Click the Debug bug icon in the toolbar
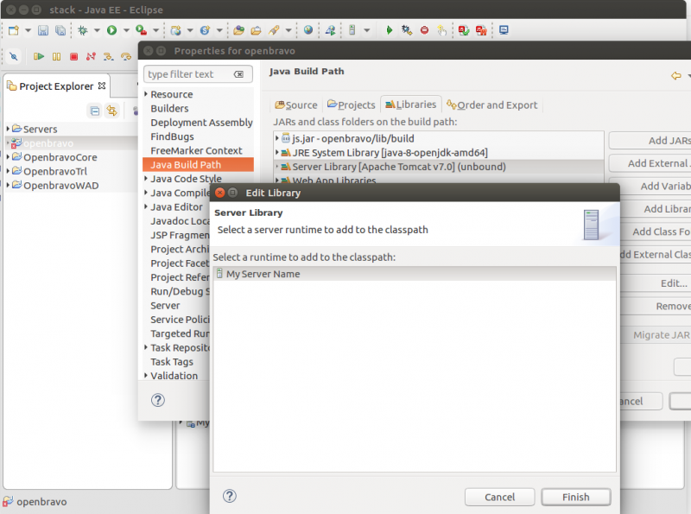Image resolution: width=691 pixels, height=514 pixels. (83, 30)
